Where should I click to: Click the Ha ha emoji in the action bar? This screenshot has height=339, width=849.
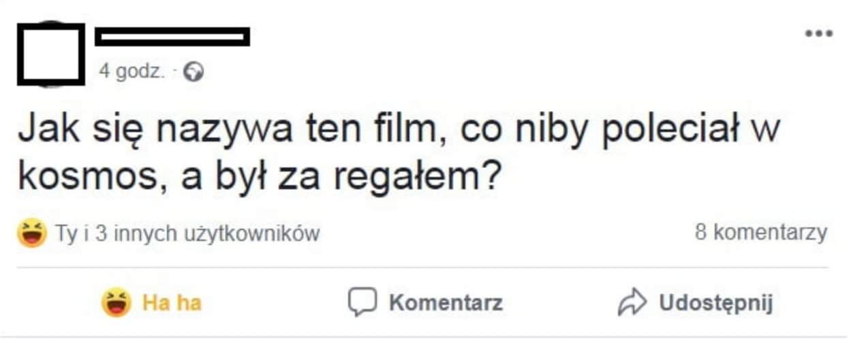(117, 302)
